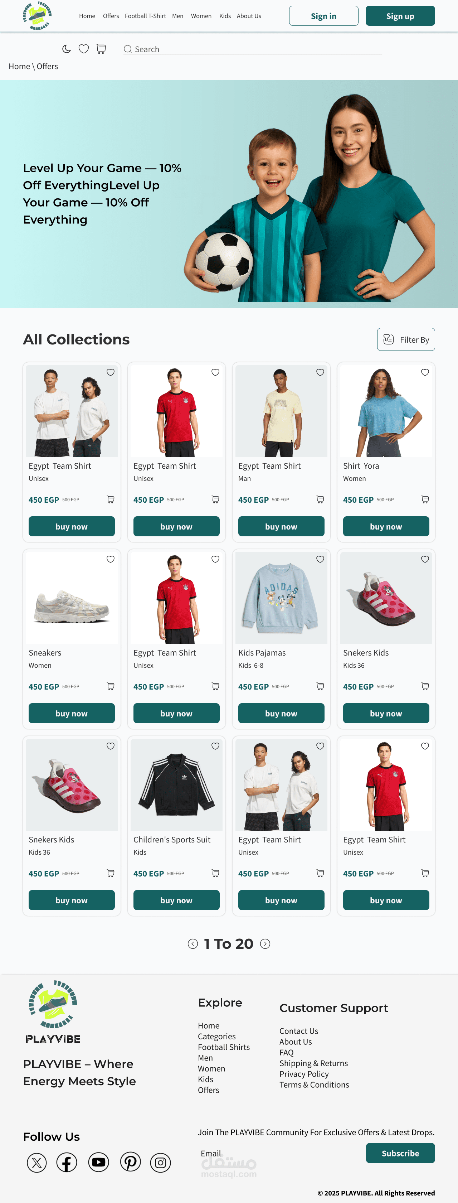The height and width of the screenshot is (1203, 458).
Task: Click the Search input field
Action: 253,49
